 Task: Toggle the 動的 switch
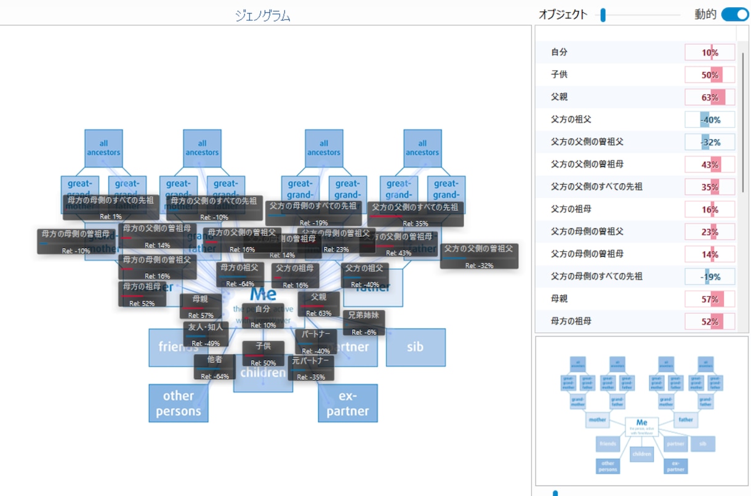735,15
